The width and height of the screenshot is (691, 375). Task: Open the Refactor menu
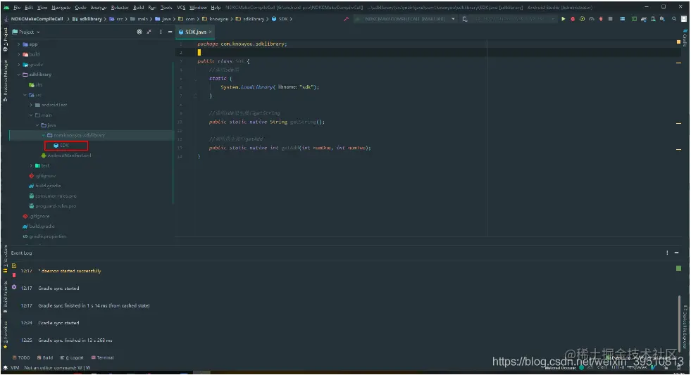click(x=120, y=8)
